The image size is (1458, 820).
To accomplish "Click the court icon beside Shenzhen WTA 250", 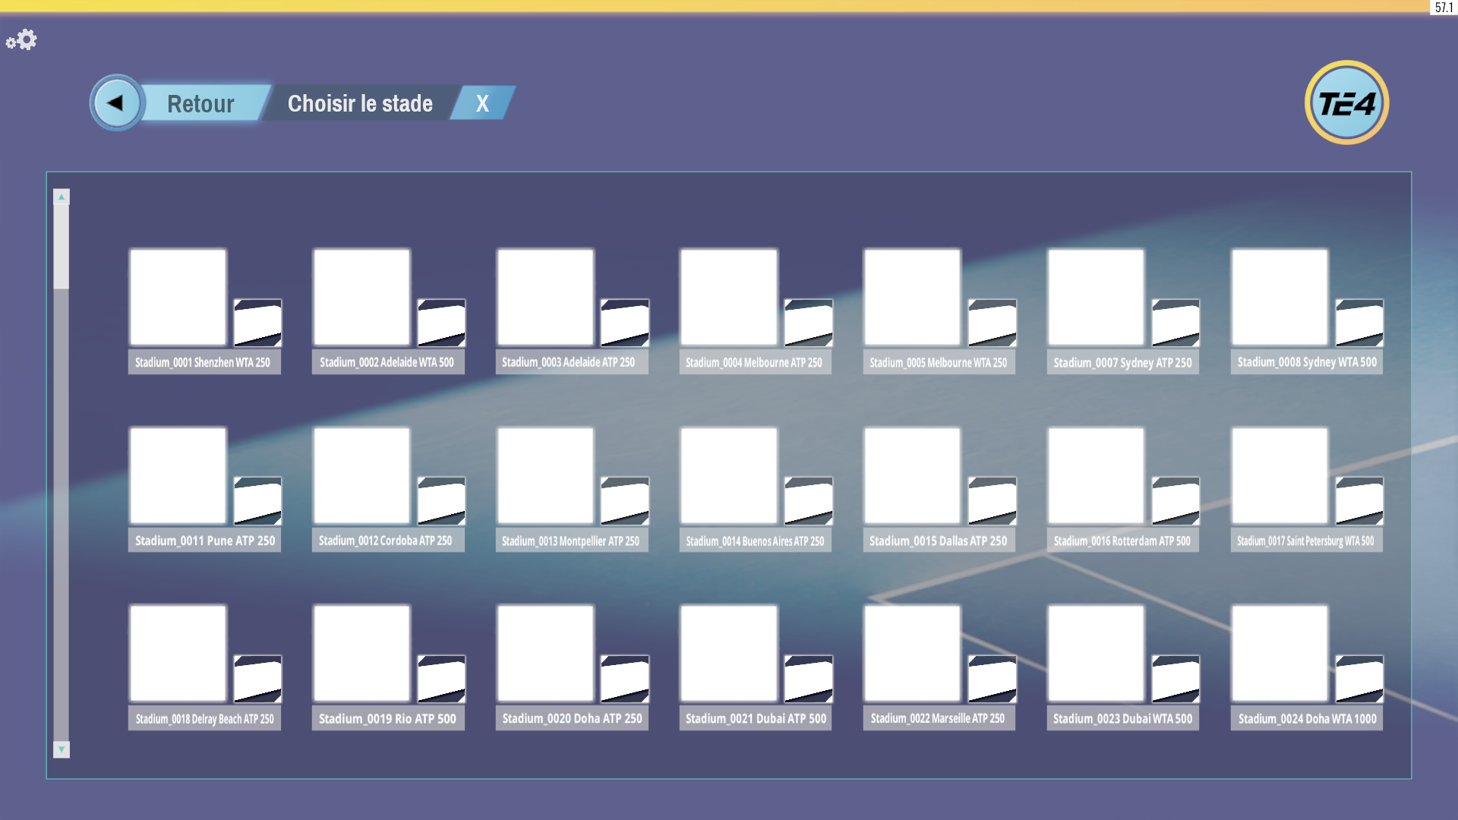I will click(x=257, y=323).
